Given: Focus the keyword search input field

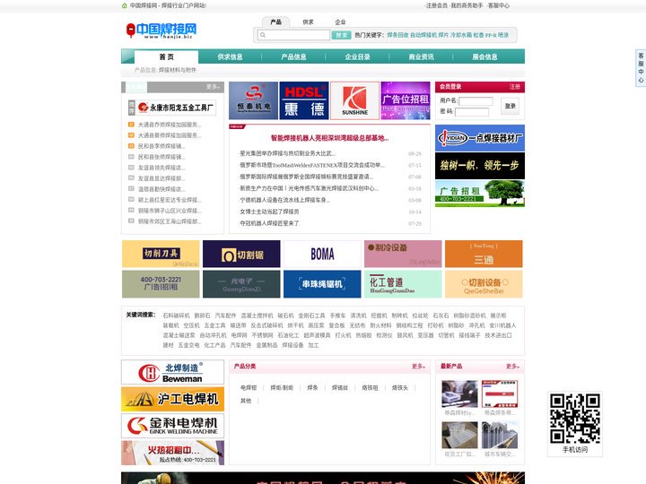Looking at the screenshot, I should pos(293,35).
